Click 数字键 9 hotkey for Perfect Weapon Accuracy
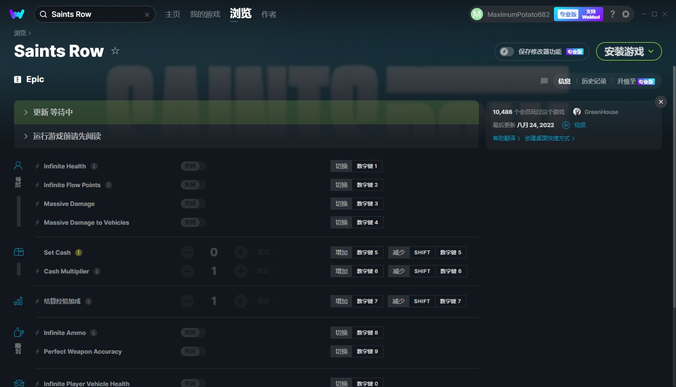Viewport: 676px width, 387px height. (367, 351)
